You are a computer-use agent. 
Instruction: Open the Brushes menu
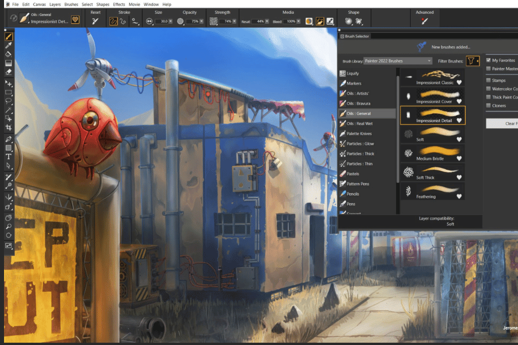tap(71, 4)
